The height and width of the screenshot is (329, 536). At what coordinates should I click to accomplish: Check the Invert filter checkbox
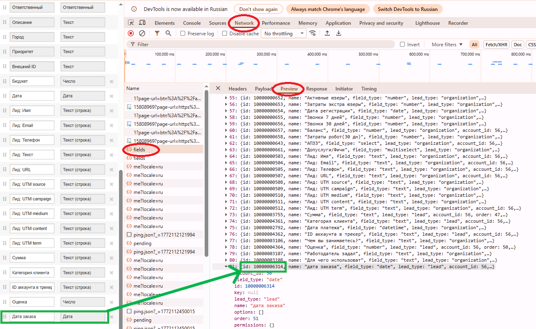402,45
